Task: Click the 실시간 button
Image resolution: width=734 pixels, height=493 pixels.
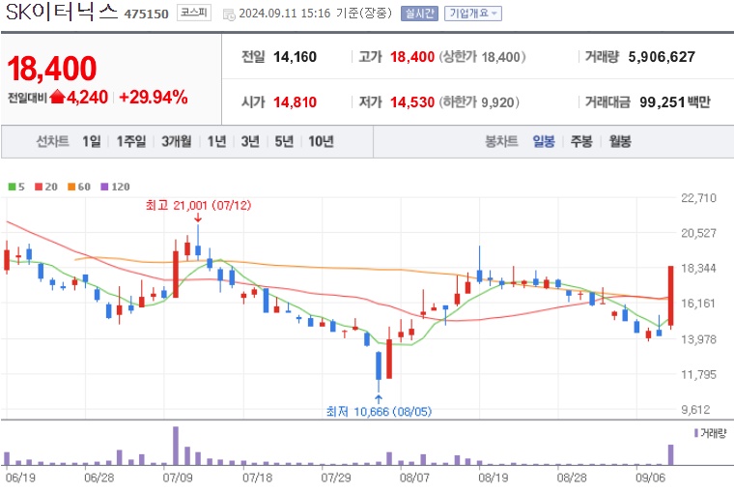Action: [x=419, y=14]
